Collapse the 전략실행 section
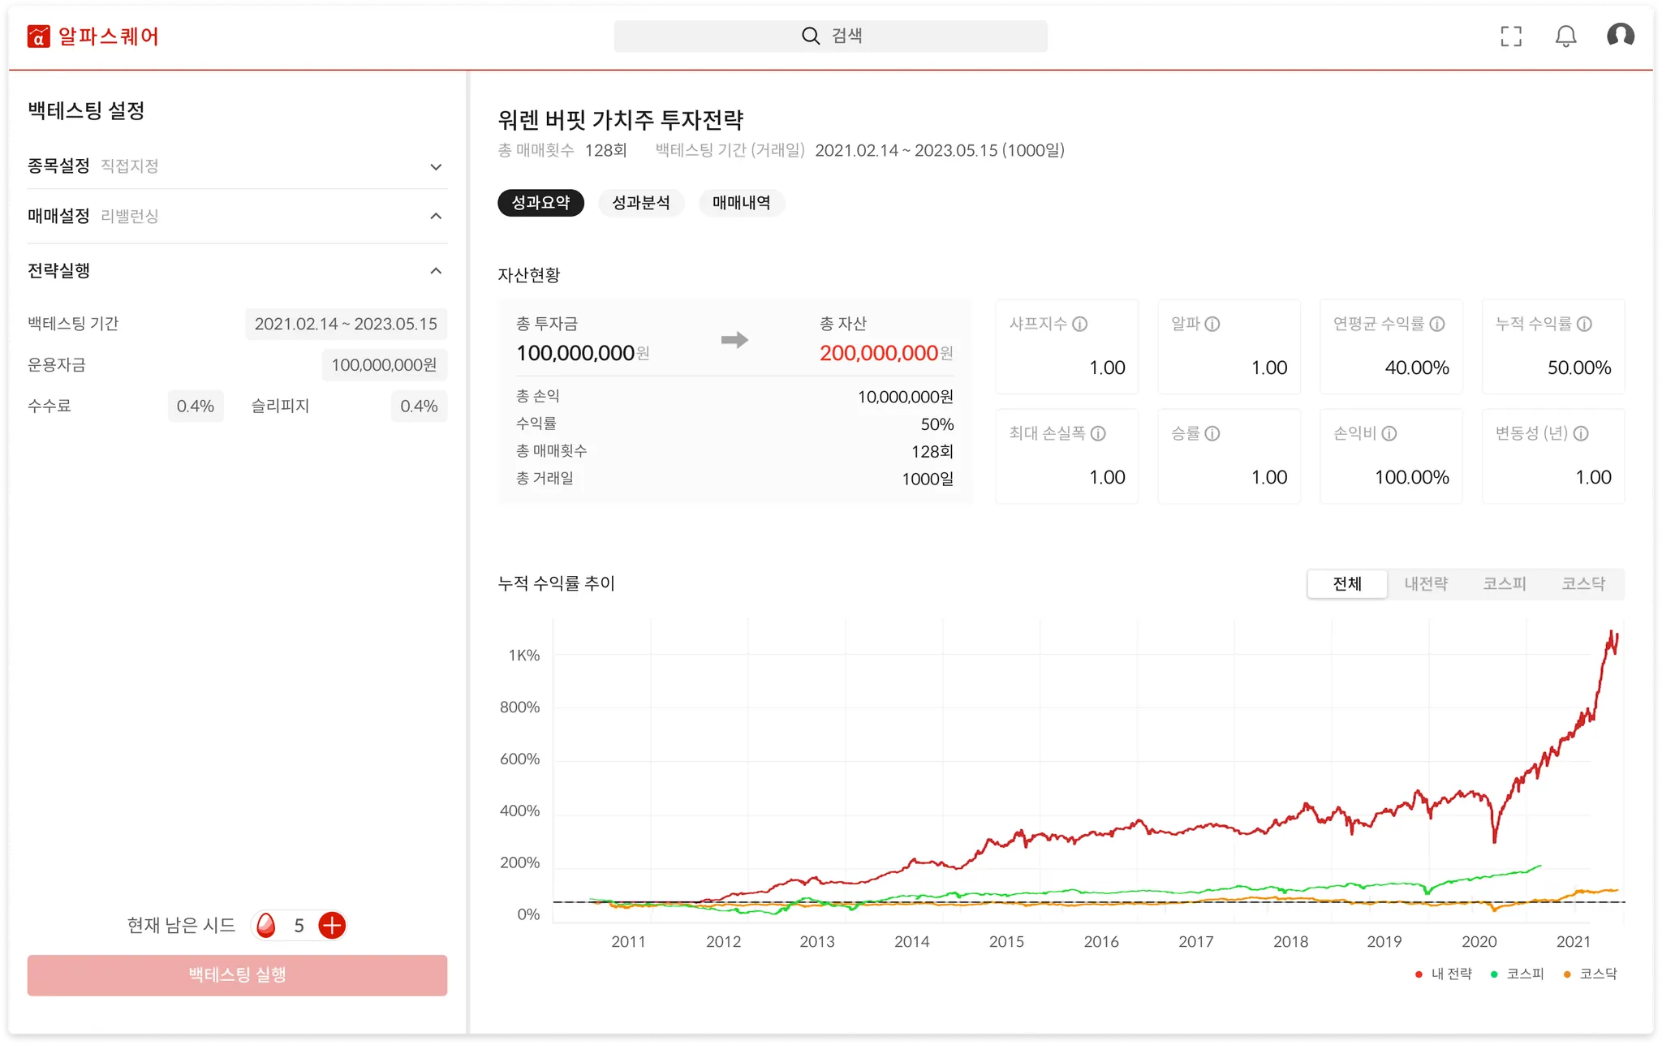 click(436, 271)
